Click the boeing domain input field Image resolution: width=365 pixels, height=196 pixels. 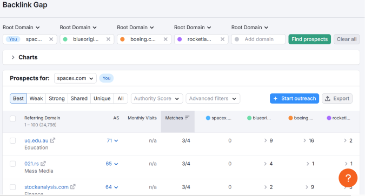(144, 39)
